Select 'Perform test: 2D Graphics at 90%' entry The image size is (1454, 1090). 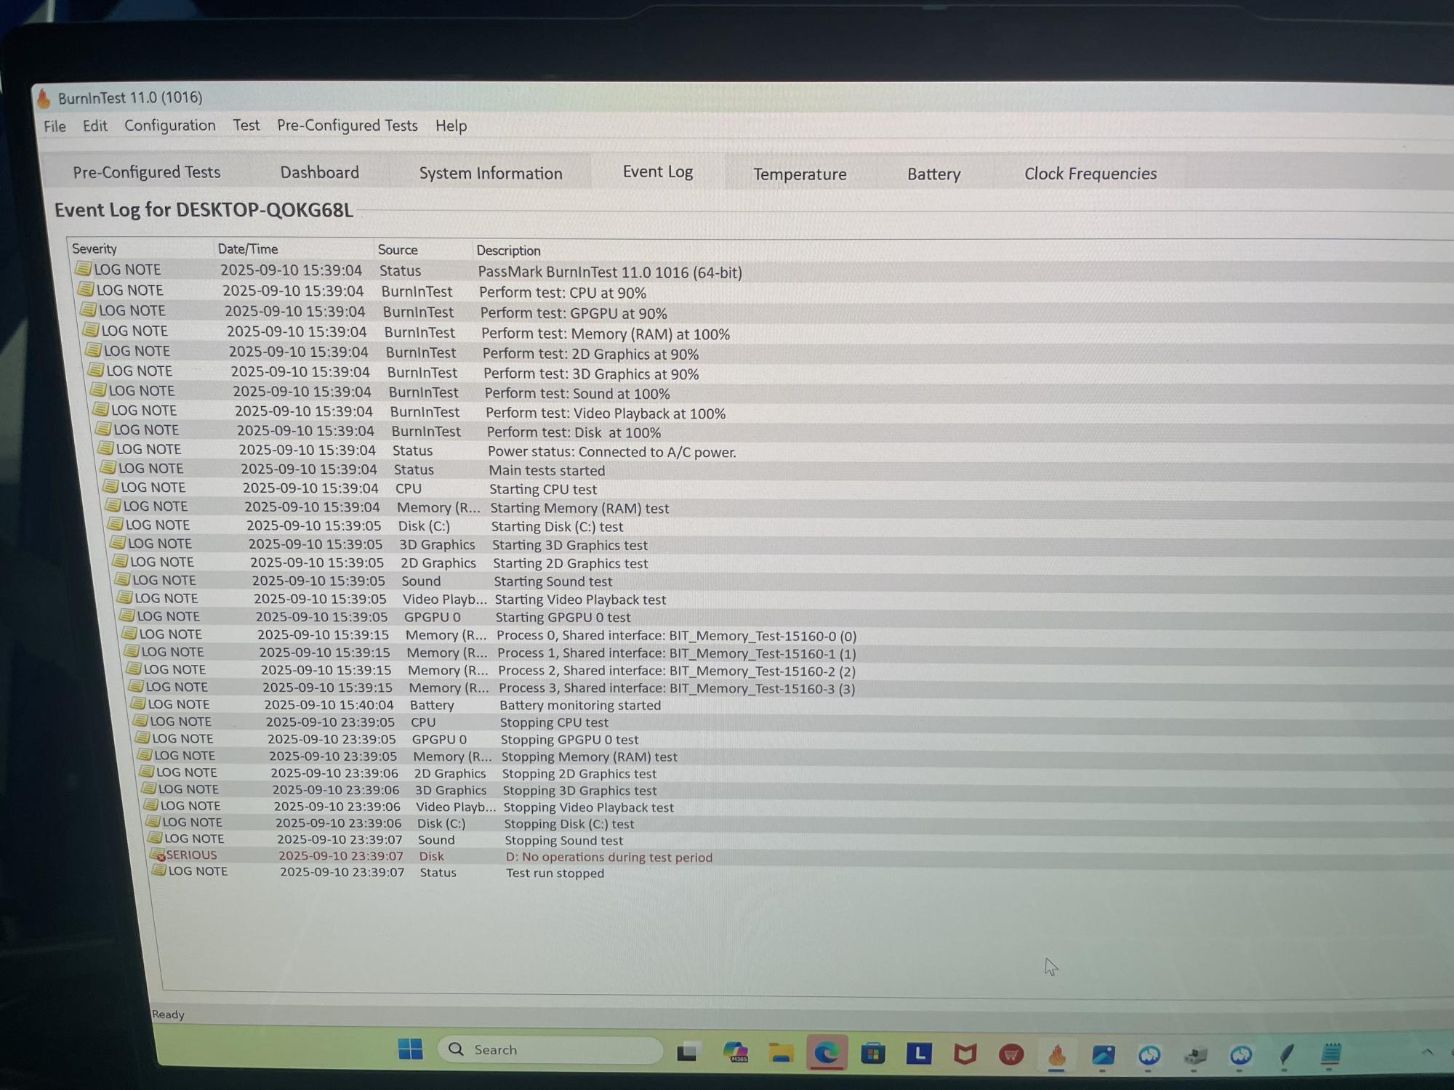pos(590,354)
